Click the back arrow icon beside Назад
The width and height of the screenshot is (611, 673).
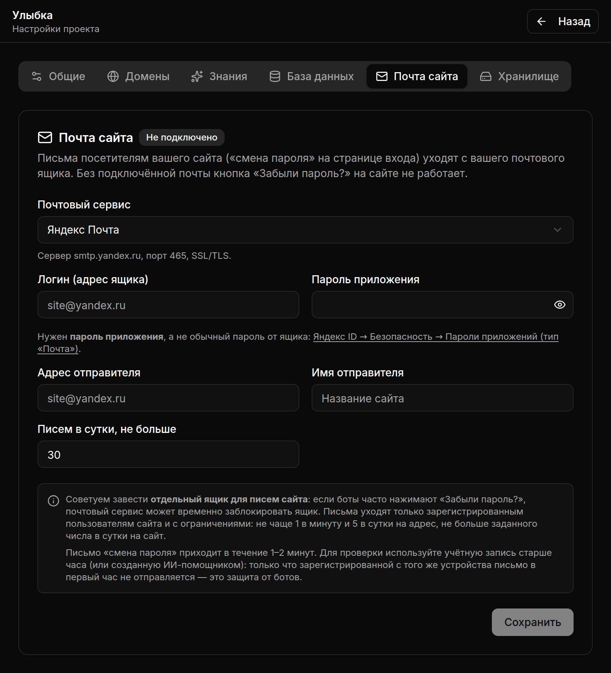(x=541, y=21)
